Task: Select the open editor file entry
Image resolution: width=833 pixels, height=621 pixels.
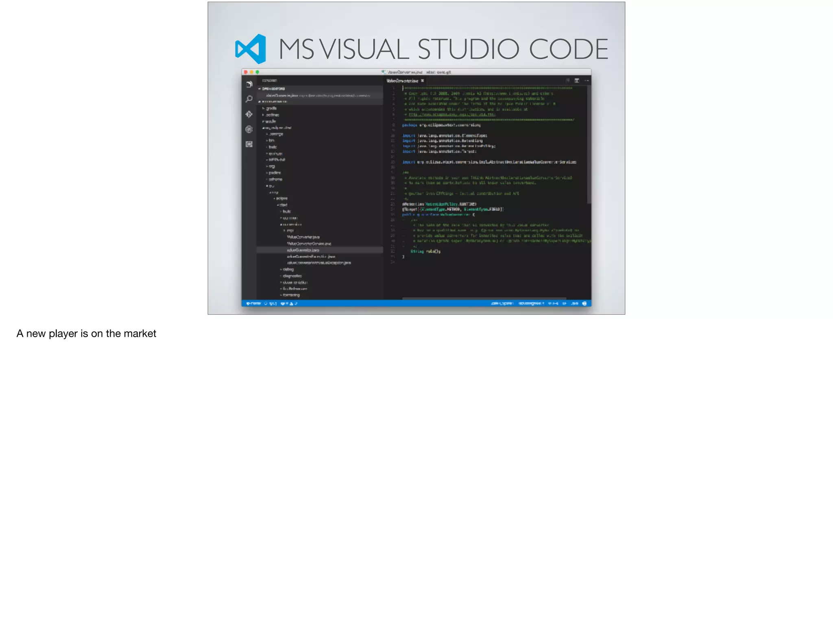Action: (320, 96)
